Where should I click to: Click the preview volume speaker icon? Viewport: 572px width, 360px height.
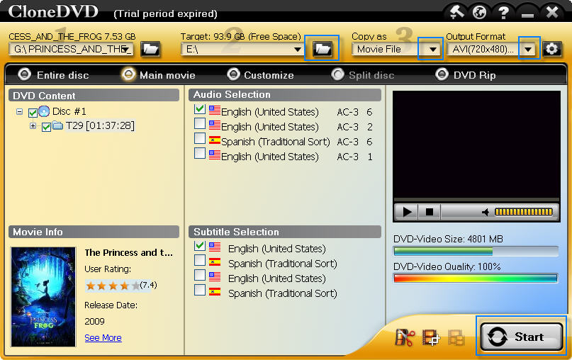486,212
